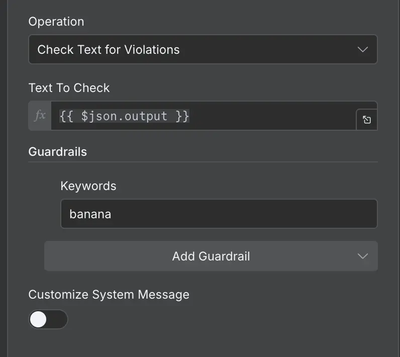Image resolution: width=400 pixels, height=357 pixels.
Task: Click into the Text To Check field
Action: tap(271, 116)
